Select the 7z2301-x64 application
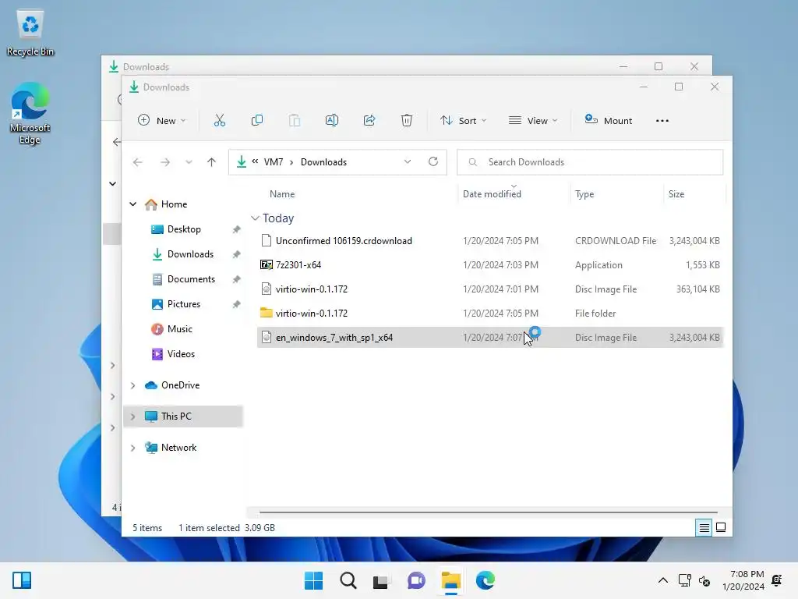 point(490,265)
